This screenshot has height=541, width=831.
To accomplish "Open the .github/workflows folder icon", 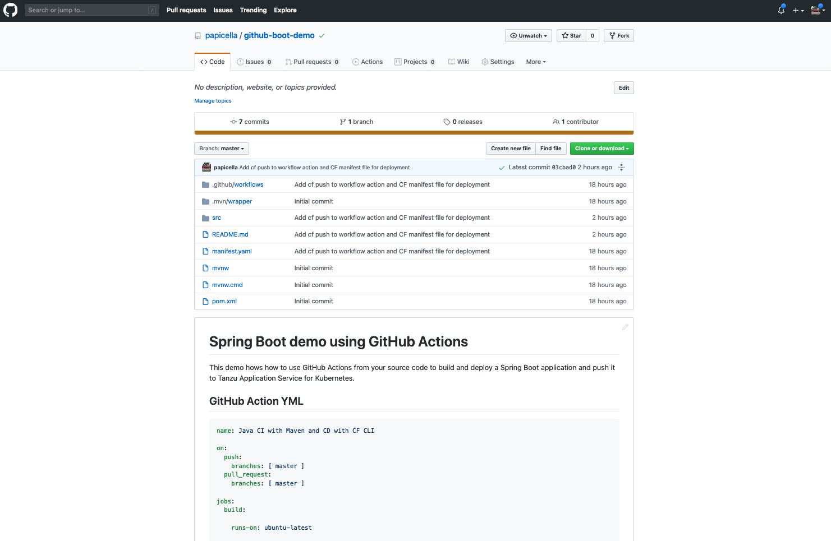I will tap(205, 184).
